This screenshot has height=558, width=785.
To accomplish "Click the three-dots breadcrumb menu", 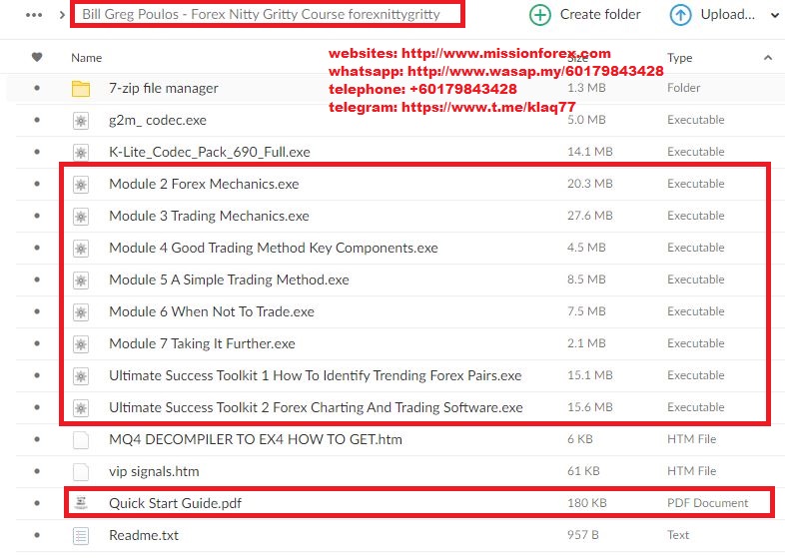I will tap(34, 15).
